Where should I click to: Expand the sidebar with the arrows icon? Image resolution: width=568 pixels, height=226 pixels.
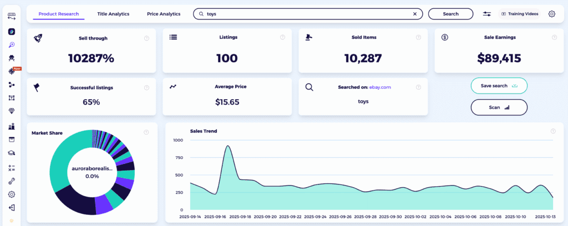[12, 17]
